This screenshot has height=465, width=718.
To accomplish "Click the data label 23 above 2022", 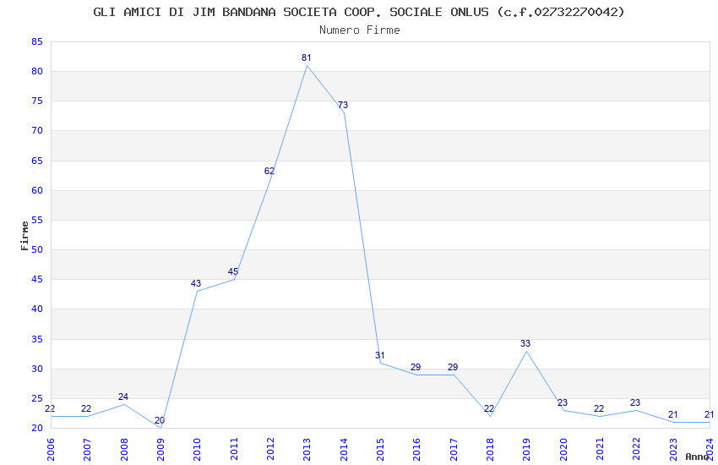I will [x=635, y=402].
